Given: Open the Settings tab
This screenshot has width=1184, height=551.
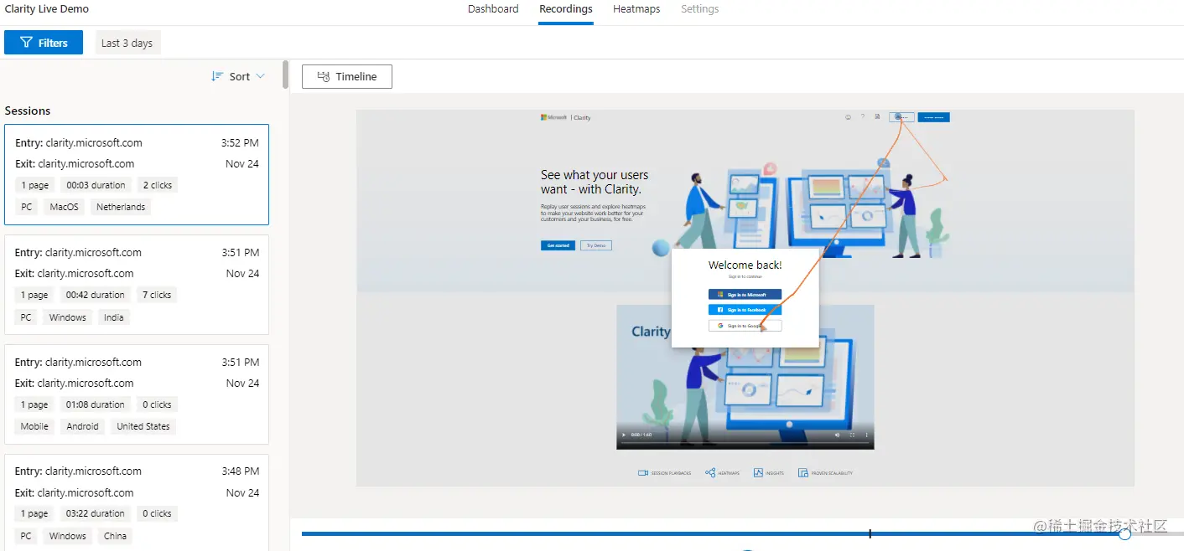Looking at the screenshot, I should pyautogui.click(x=700, y=9).
